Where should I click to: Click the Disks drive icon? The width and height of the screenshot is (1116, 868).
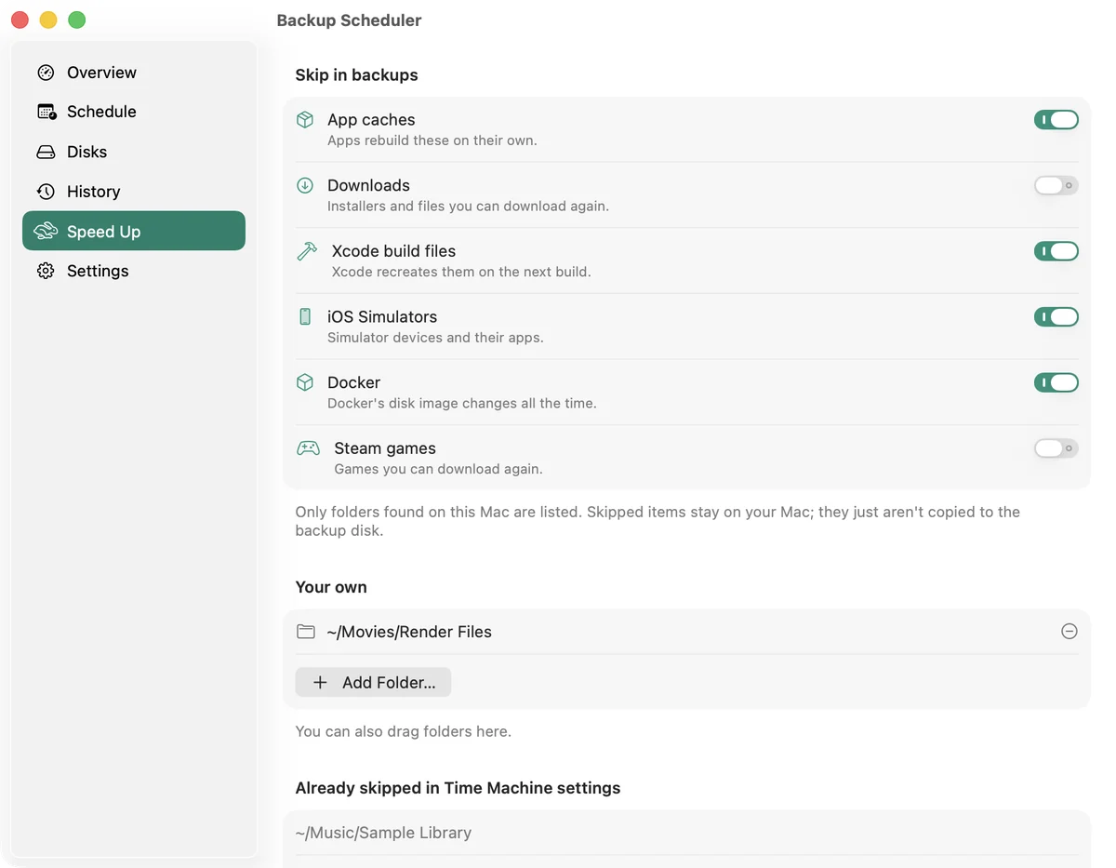tap(46, 152)
